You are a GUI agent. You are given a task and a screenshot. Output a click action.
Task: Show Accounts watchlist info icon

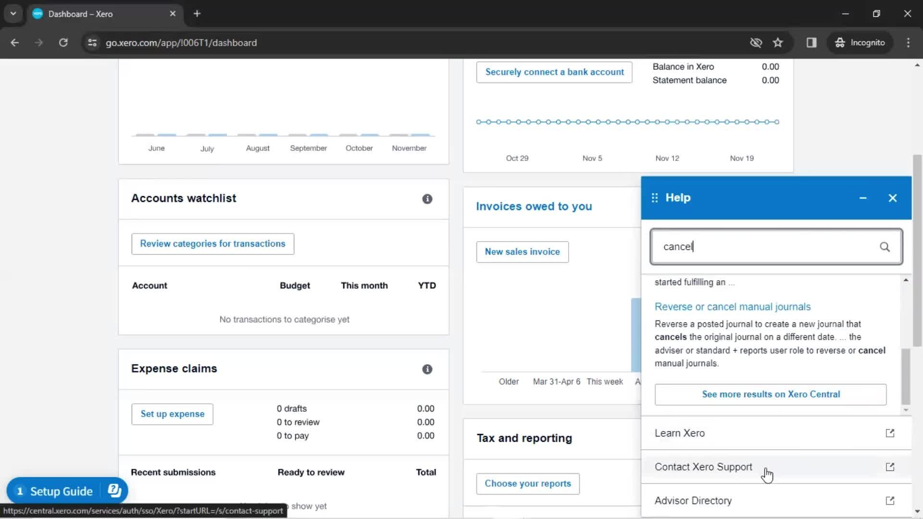click(427, 199)
